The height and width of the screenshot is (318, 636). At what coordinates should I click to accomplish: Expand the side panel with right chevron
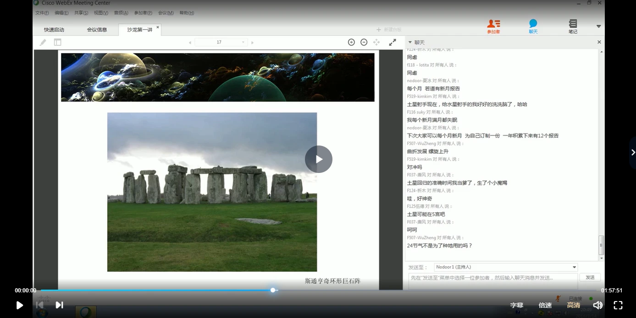click(x=633, y=152)
